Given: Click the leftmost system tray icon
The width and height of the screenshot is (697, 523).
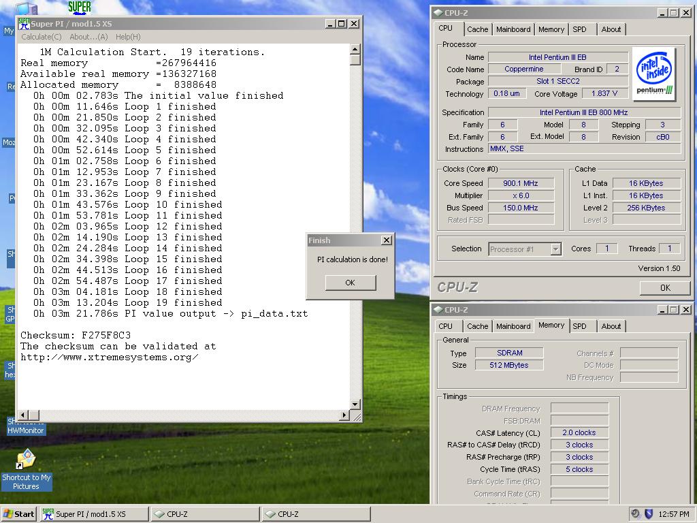Looking at the screenshot, I should click(636, 514).
